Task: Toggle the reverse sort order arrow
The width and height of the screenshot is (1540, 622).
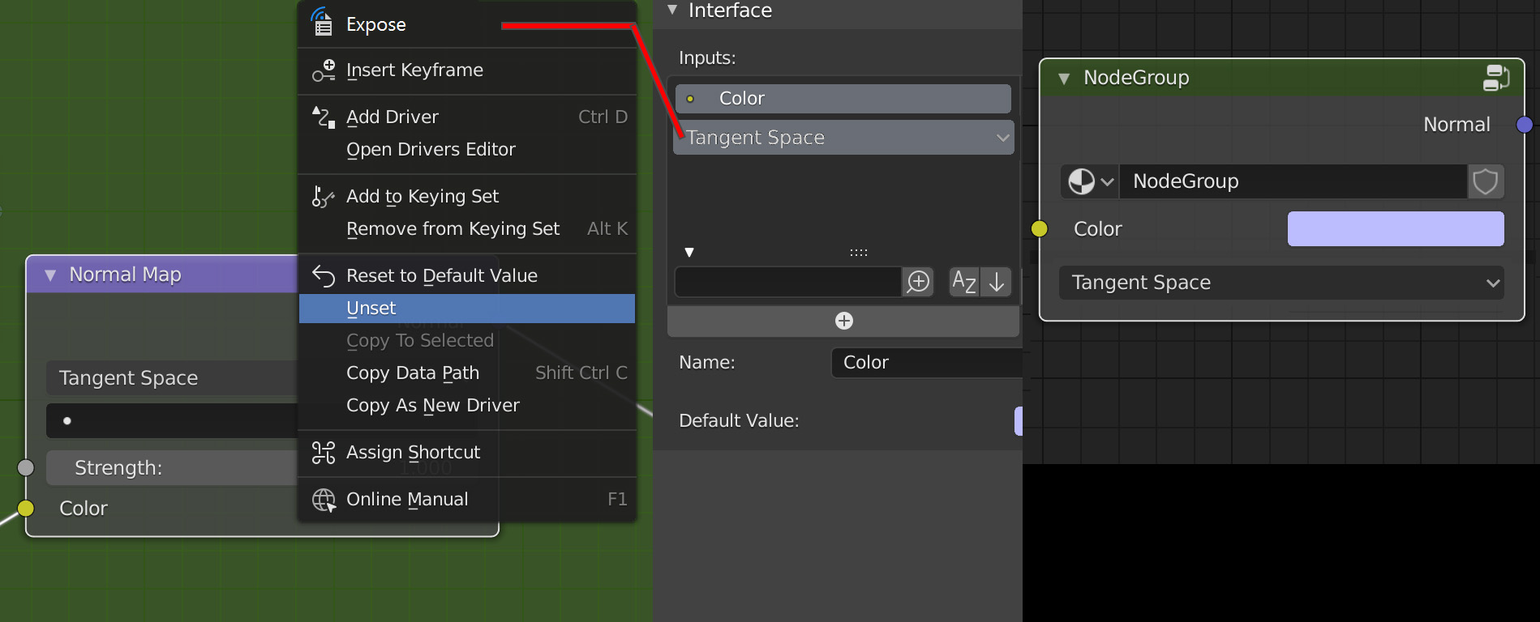Action: click(997, 282)
